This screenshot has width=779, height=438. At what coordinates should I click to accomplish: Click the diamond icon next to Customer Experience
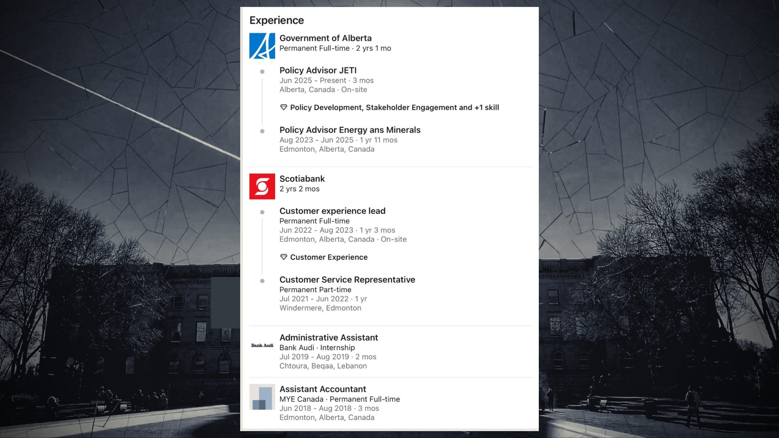coord(284,257)
